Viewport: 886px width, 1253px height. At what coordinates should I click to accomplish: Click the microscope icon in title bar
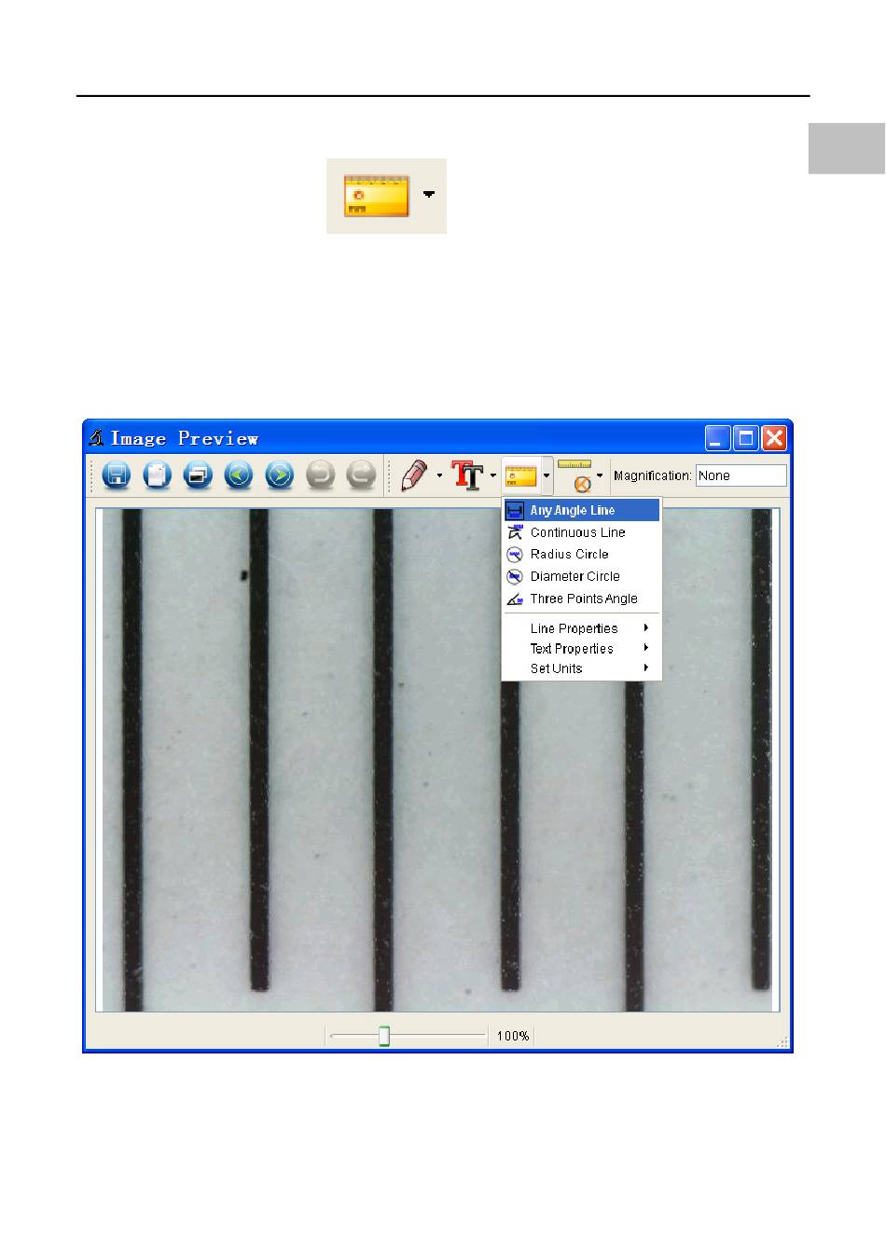96,437
